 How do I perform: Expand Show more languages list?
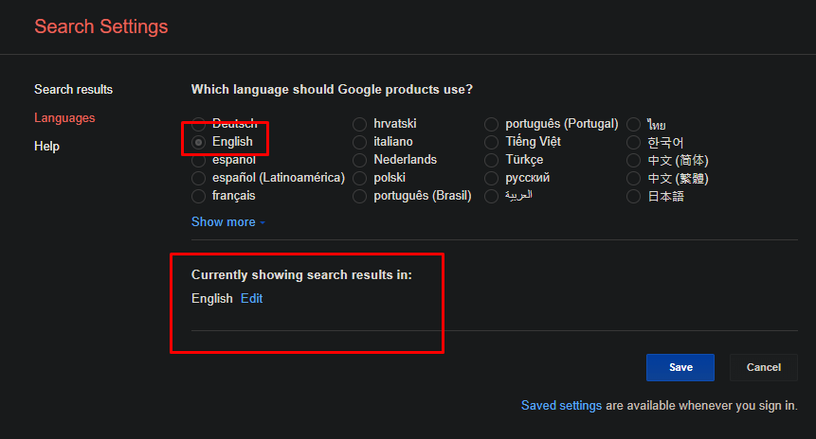click(x=227, y=222)
